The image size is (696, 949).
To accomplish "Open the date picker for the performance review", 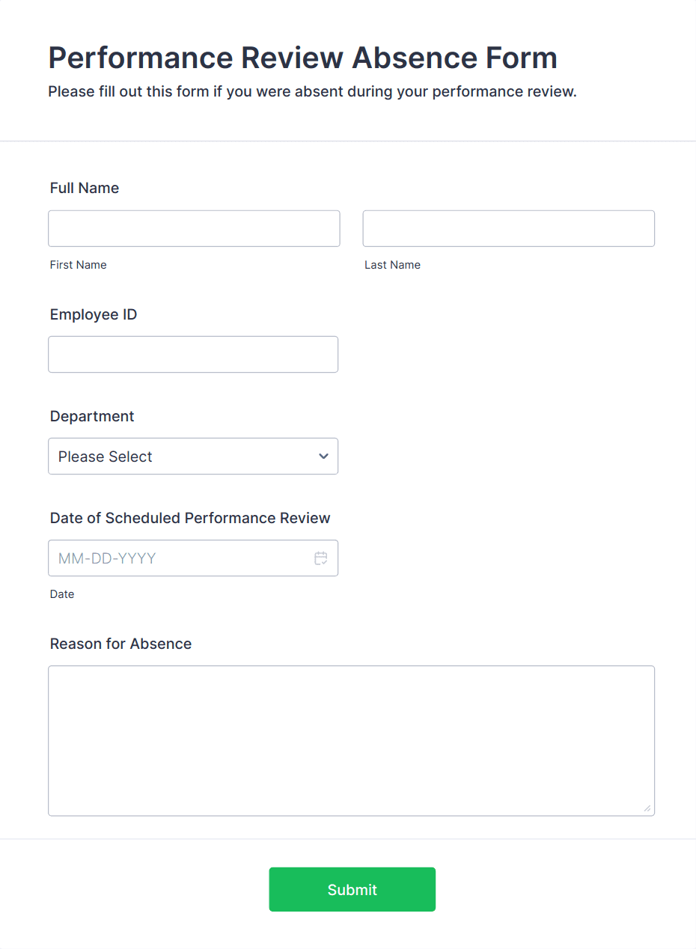I will click(x=320, y=558).
